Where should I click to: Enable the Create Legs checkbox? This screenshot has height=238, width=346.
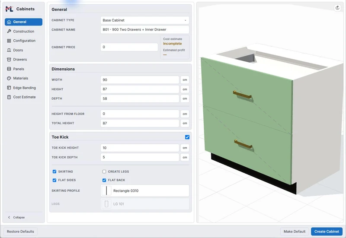click(104, 171)
